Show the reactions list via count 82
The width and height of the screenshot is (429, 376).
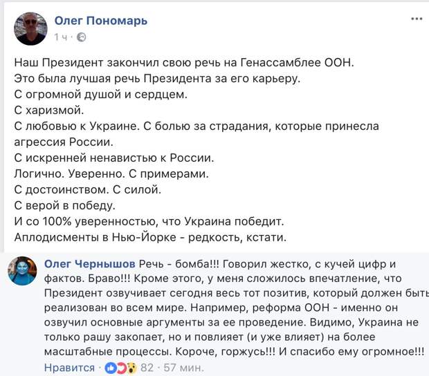pos(147,368)
